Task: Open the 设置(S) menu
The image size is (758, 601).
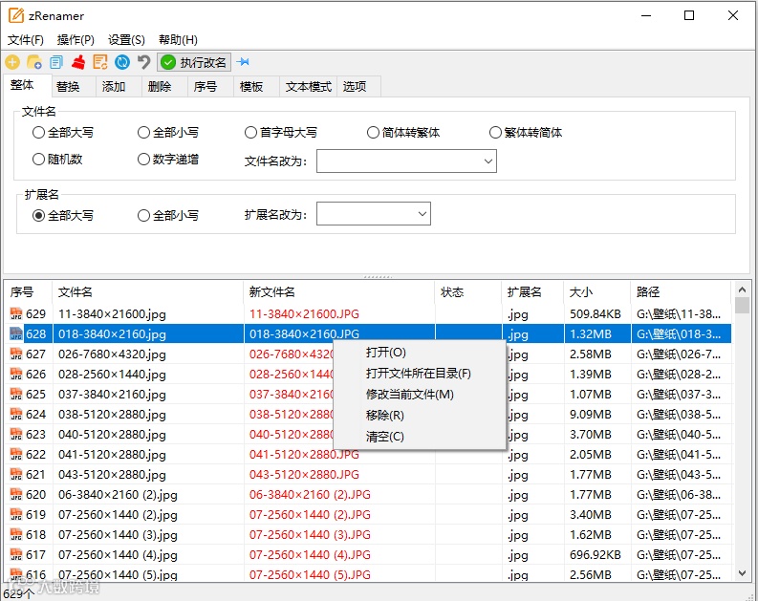Action: coord(126,39)
